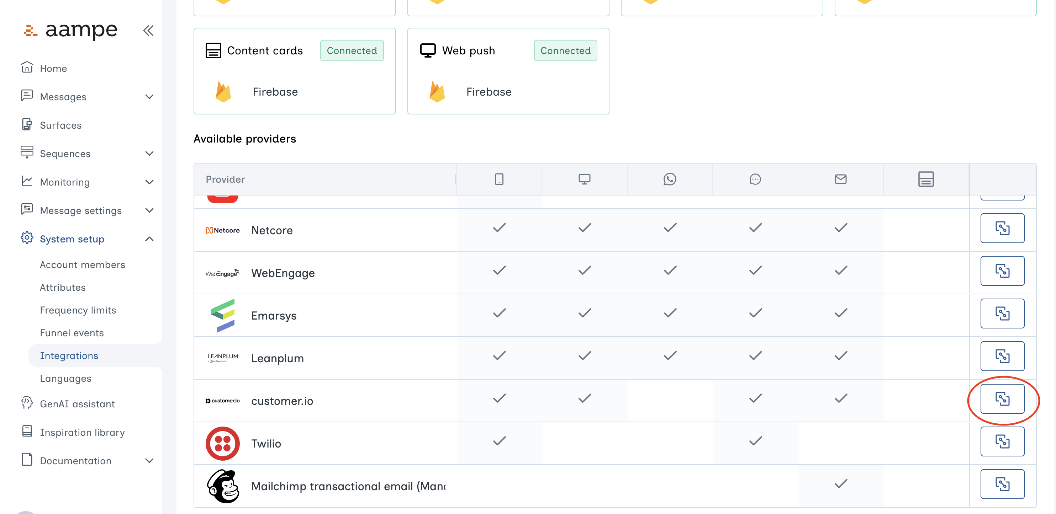Click the connect icon for customer.io
This screenshot has height=514, width=1056.
pyautogui.click(x=1003, y=398)
